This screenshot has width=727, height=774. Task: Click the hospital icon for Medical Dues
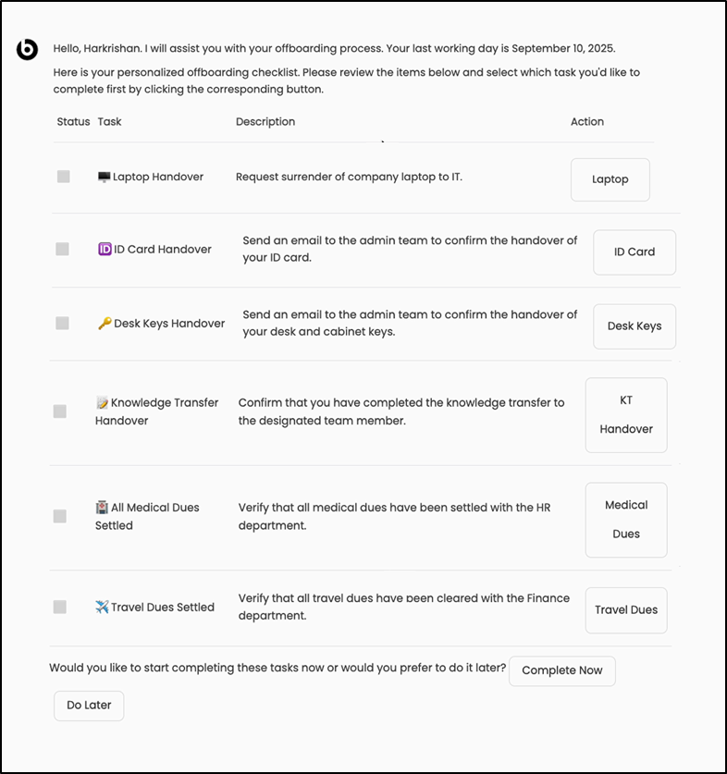click(x=102, y=508)
